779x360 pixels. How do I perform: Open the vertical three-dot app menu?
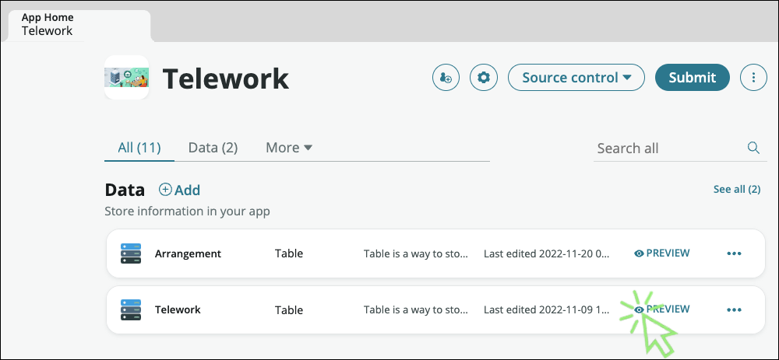(753, 78)
